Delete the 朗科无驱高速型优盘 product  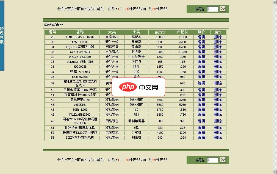[218, 127]
